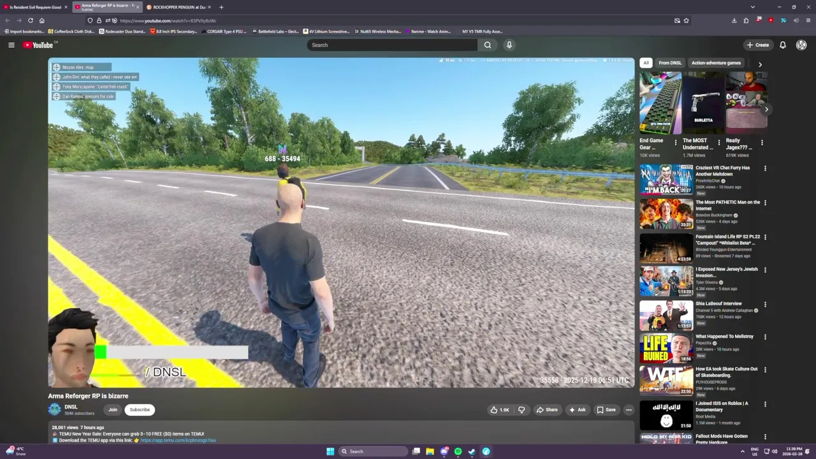Screen dimensions: 816x459
Task: Dislike the video with thumbs-down
Action: coord(521,410)
